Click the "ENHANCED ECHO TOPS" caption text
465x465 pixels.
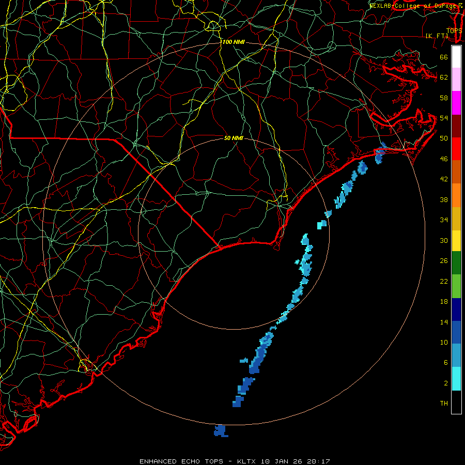181,461
